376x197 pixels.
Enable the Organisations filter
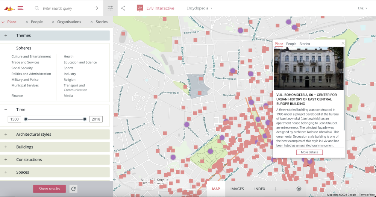pos(67,22)
